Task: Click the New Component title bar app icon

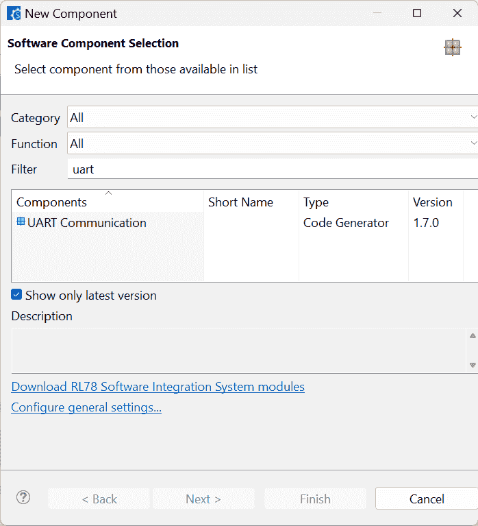Action: click(14, 14)
